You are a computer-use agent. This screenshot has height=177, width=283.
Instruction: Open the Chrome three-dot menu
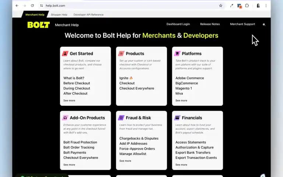click(x=266, y=6)
